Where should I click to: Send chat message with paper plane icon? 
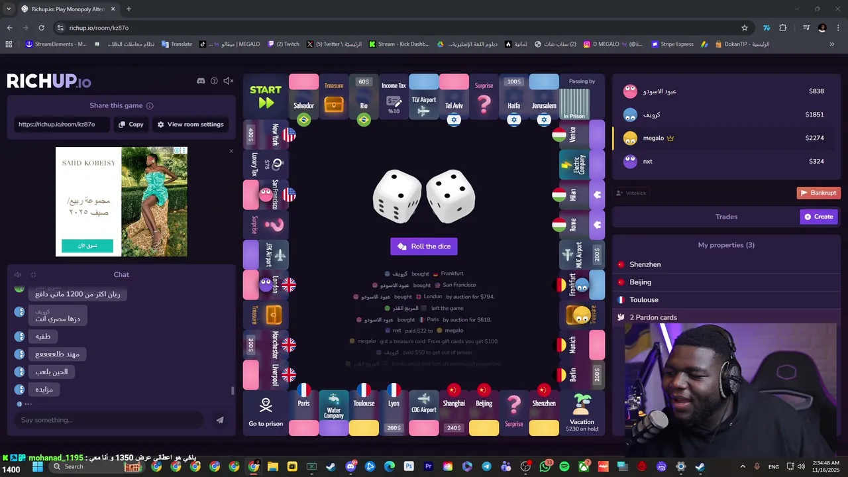pyautogui.click(x=220, y=420)
